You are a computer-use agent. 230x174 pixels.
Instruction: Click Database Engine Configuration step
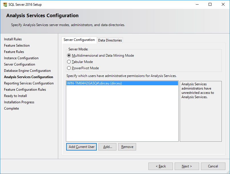click(27, 71)
